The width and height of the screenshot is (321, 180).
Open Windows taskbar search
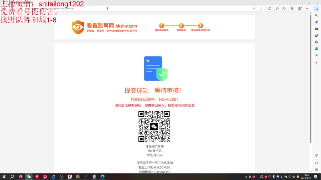pyautogui.click(x=12, y=177)
